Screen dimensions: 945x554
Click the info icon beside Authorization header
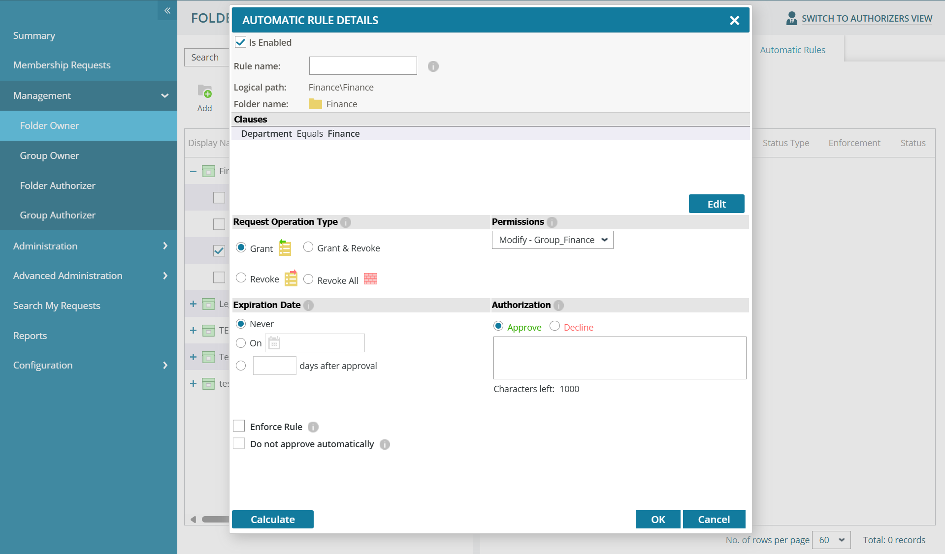click(559, 306)
